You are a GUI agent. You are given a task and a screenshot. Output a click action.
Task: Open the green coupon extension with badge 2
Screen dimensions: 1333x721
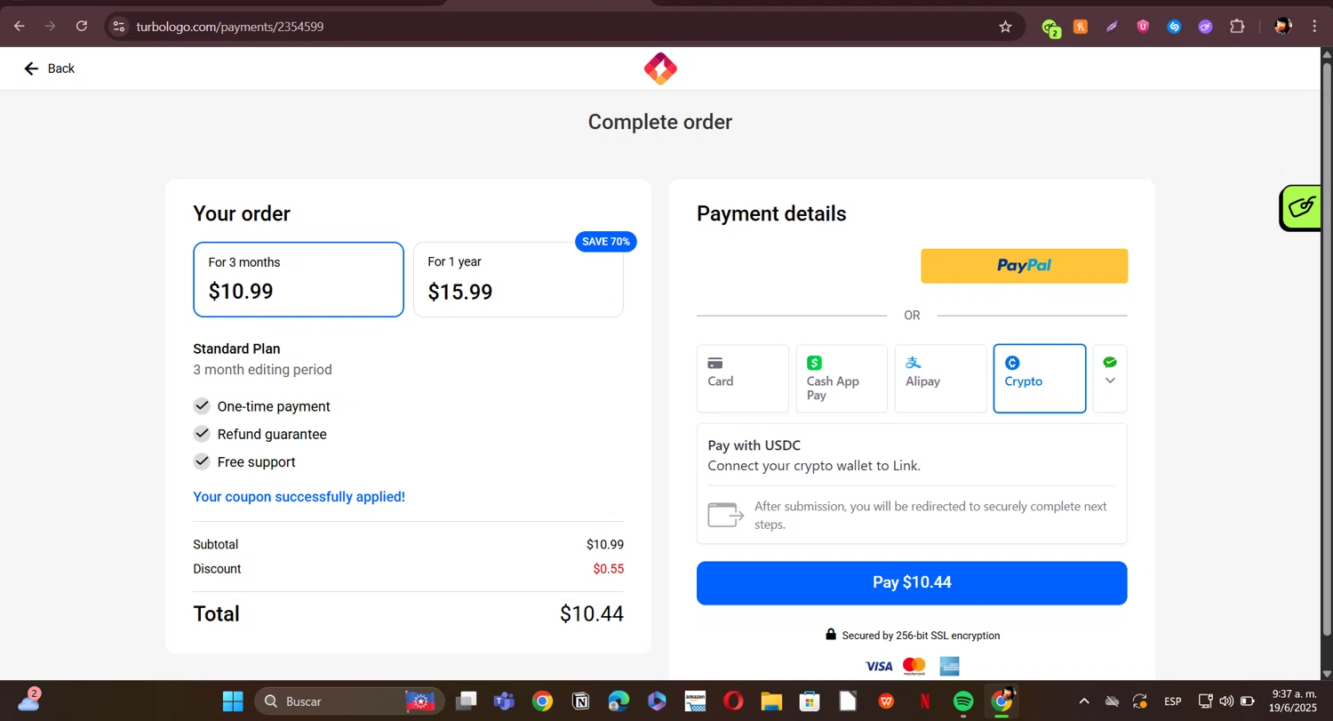click(1050, 28)
